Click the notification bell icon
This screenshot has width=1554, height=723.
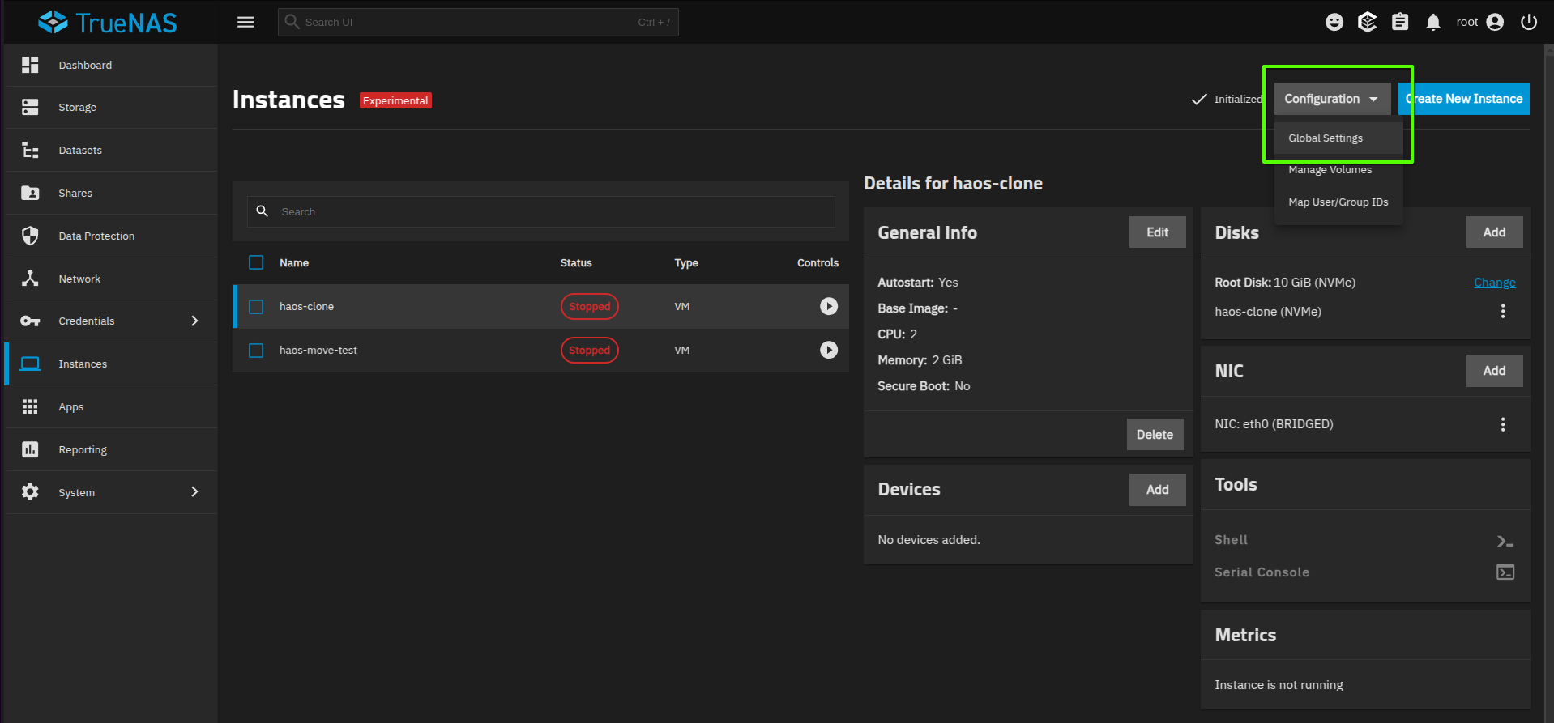(1432, 22)
